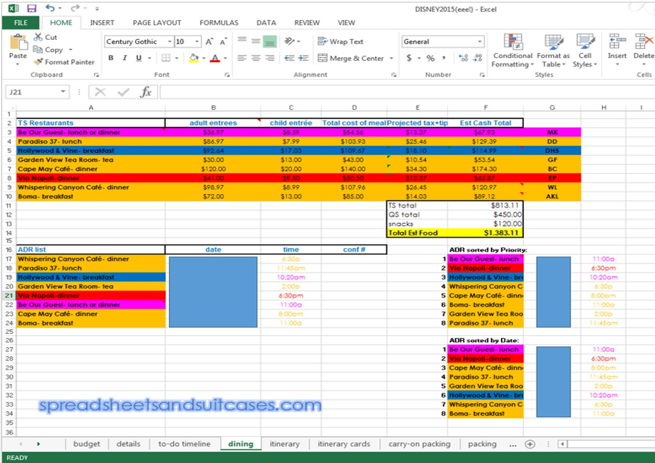This screenshot has height=463, width=655.
Task: Click the Save icon in quick access toolbar
Action: pos(32,9)
